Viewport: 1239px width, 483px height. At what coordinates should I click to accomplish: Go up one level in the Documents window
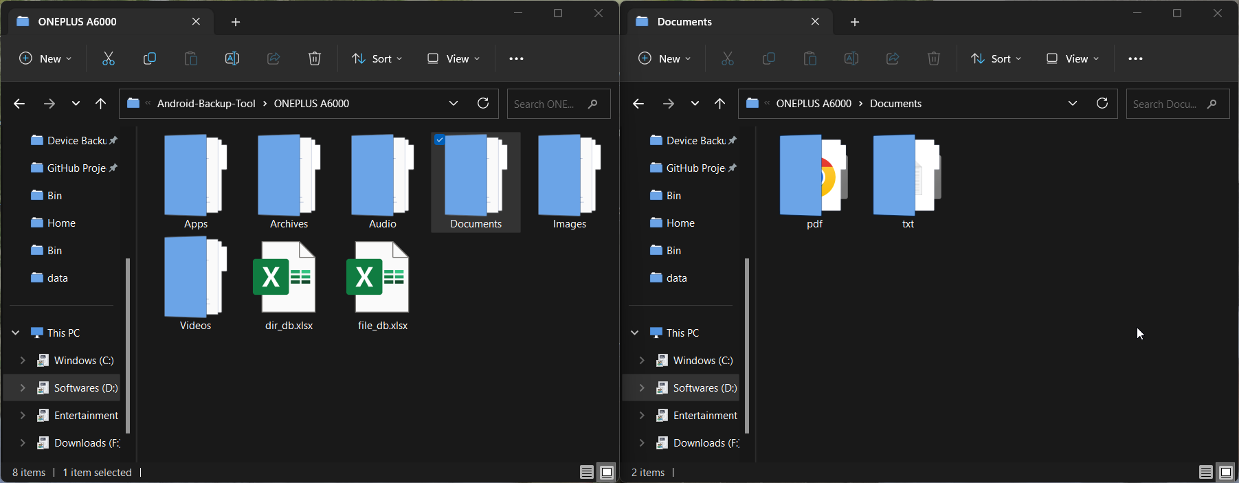point(719,104)
